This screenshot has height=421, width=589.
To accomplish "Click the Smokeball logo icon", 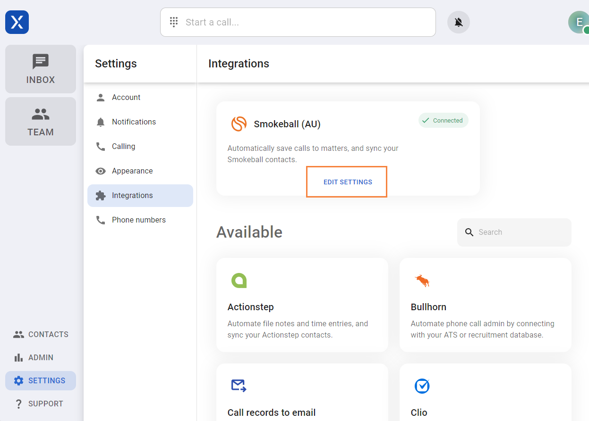I will [239, 124].
